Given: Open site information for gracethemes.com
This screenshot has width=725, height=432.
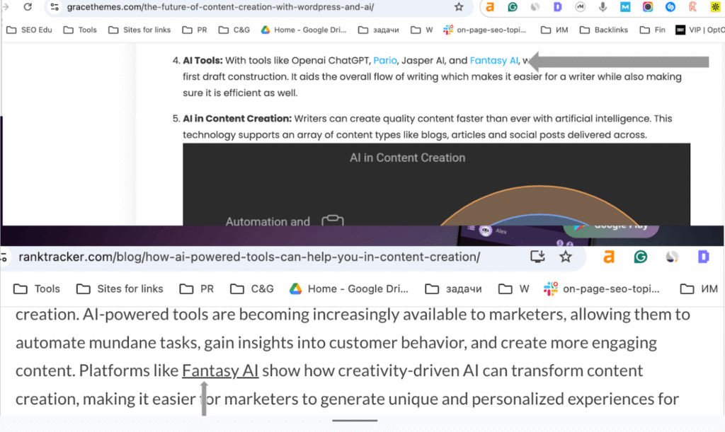Looking at the screenshot, I should 55,7.
